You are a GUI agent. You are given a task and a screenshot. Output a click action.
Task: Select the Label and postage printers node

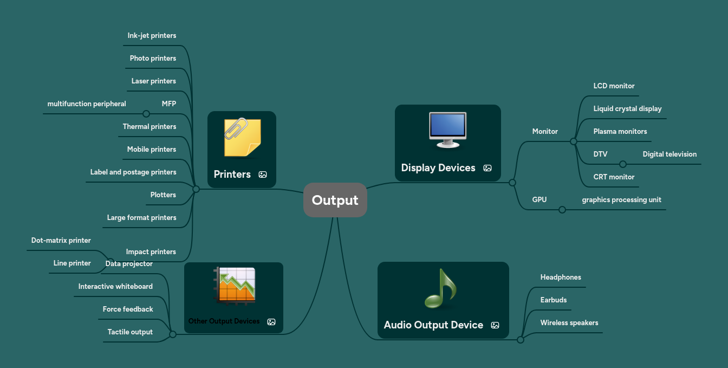[x=133, y=172]
